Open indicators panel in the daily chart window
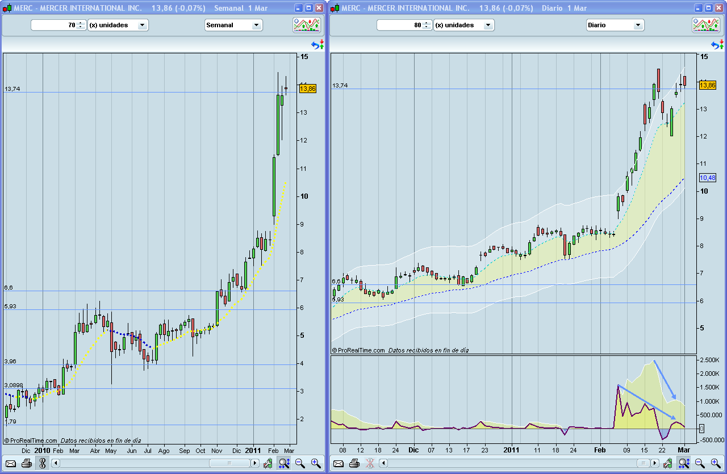The height and width of the screenshot is (474, 727). pos(706,25)
